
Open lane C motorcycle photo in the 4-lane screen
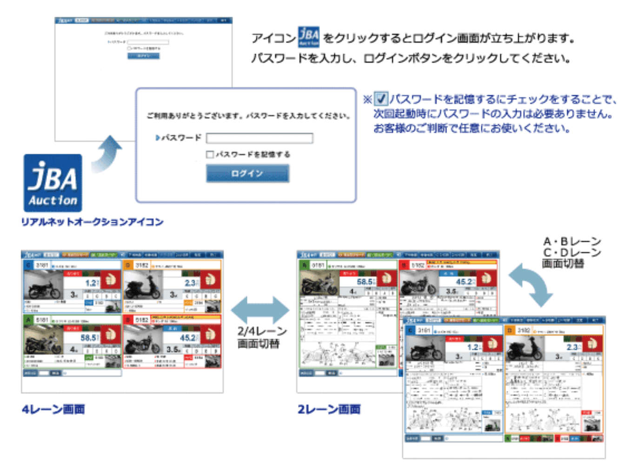(43, 285)
